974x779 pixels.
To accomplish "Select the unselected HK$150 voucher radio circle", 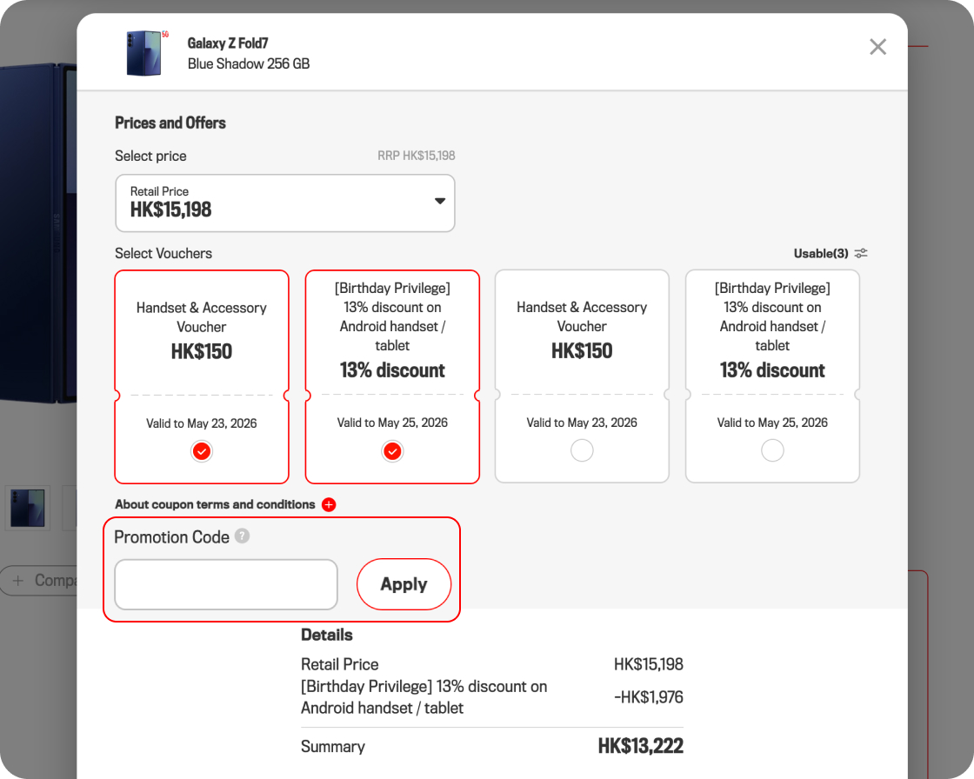I will click(x=582, y=450).
